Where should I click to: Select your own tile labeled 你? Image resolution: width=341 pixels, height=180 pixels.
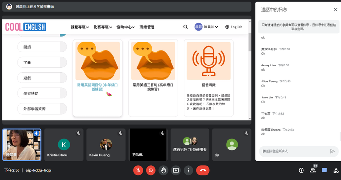232,145
